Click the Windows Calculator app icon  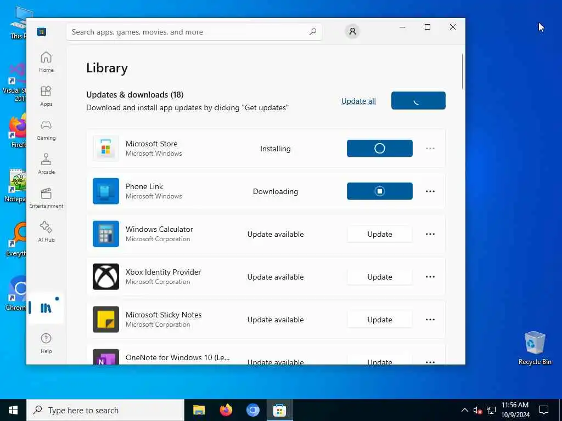[x=106, y=234]
